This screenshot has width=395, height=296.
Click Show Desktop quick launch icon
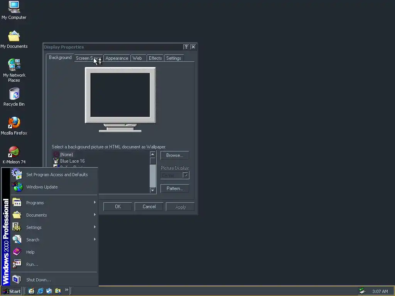coord(32,291)
